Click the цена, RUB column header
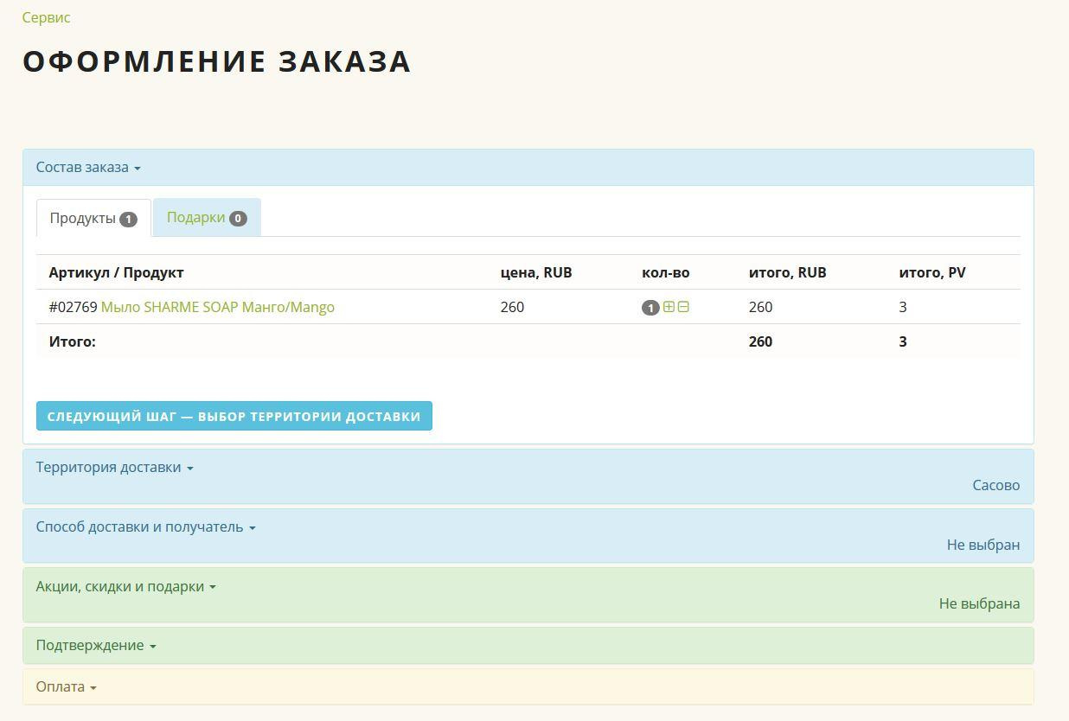Screen dimensions: 1069x721 coord(536,272)
